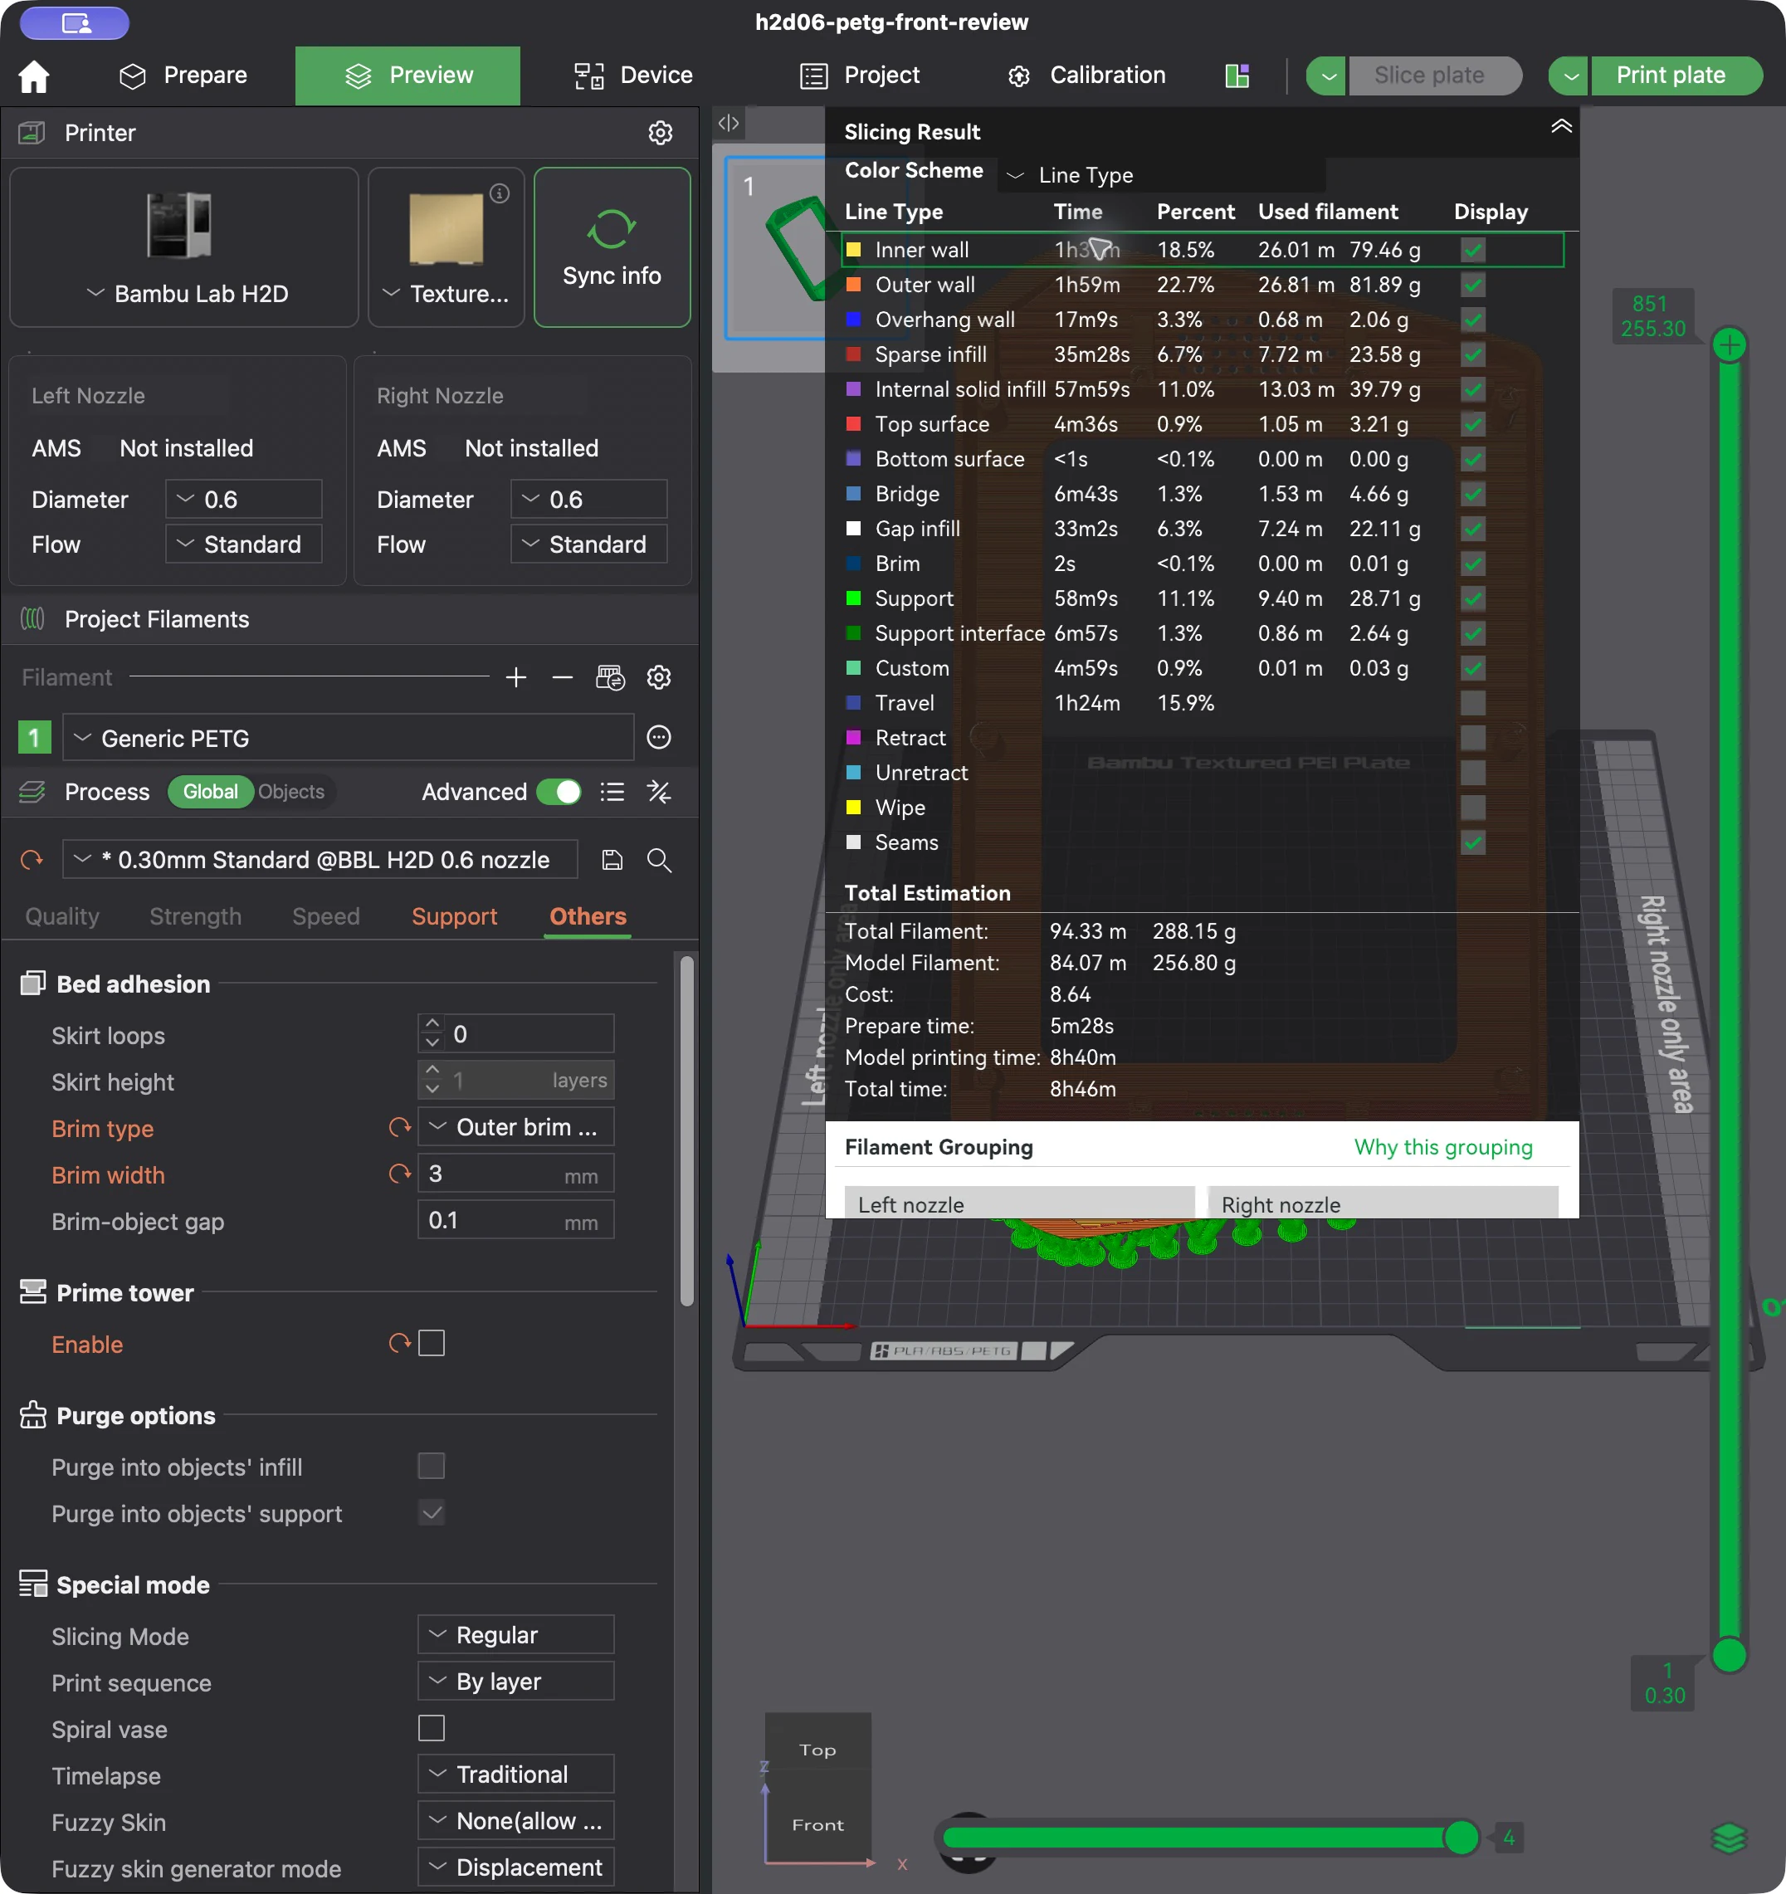This screenshot has height=1894, width=1786.
Task: Add a filament with the plus icon
Action: point(516,677)
